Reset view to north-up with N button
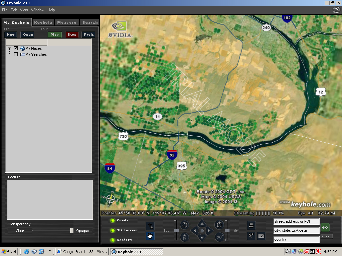Screen dimensions: 342x256 coord(185,237)
